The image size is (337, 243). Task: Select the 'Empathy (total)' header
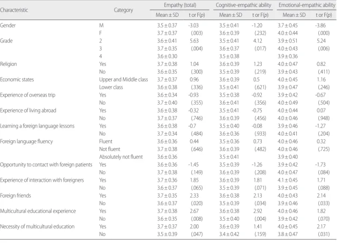pos(180,5)
